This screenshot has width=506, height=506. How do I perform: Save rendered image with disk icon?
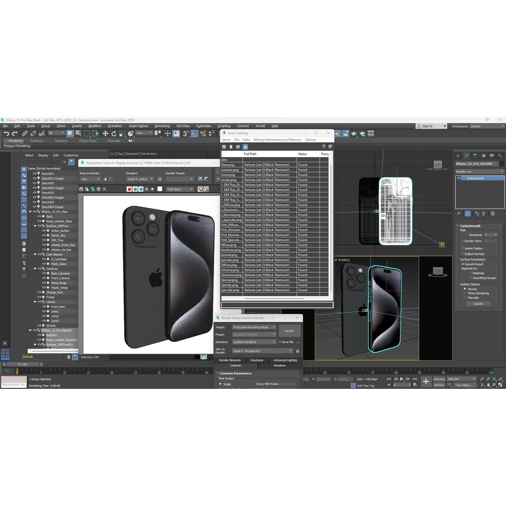[x=82, y=189]
